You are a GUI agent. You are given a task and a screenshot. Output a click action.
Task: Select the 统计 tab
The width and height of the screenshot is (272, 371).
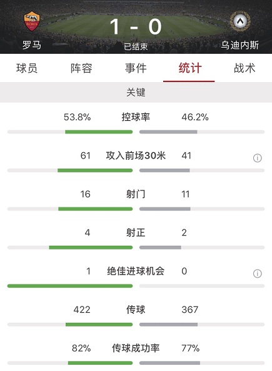tap(190, 68)
